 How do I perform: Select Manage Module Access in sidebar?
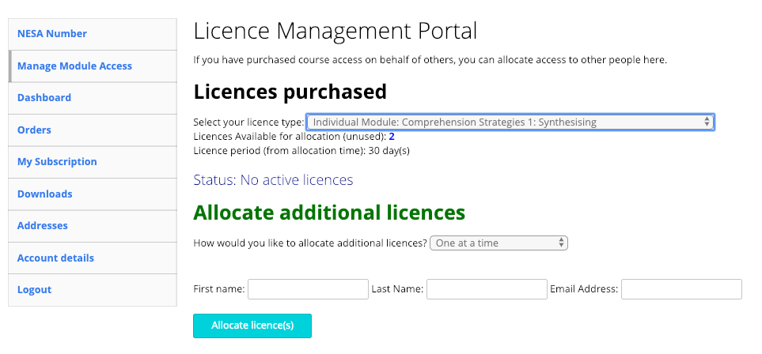point(74,66)
